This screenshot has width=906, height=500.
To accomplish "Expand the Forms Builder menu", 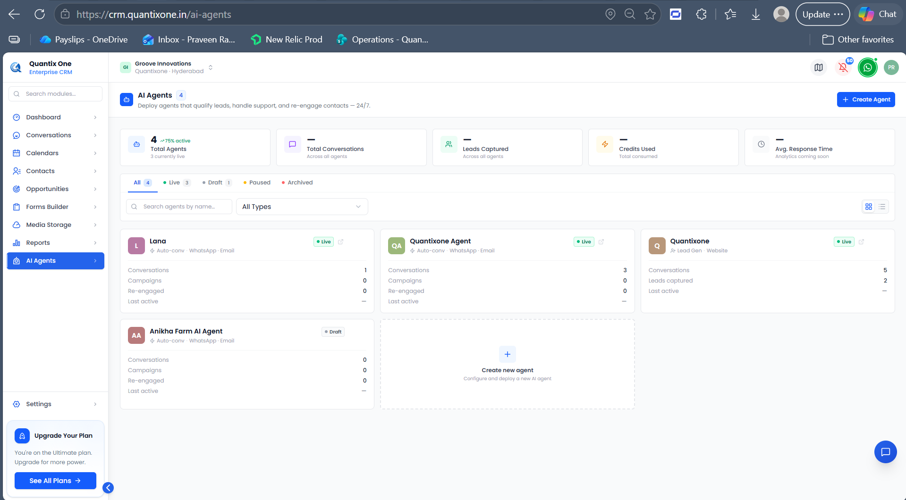I will (x=56, y=207).
